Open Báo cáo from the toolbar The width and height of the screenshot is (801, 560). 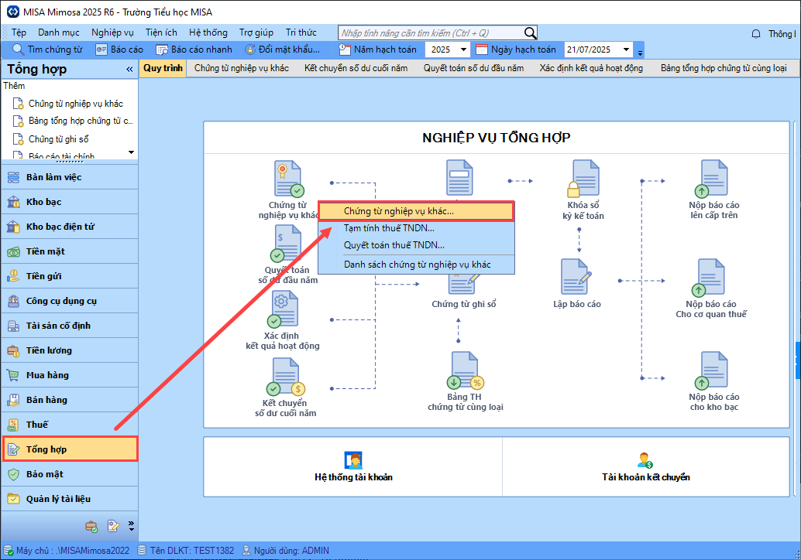click(119, 50)
